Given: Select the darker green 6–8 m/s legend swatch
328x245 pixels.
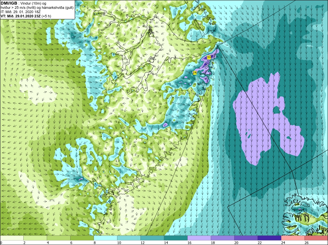Looking at the screenshot, I should [x=82, y=238].
